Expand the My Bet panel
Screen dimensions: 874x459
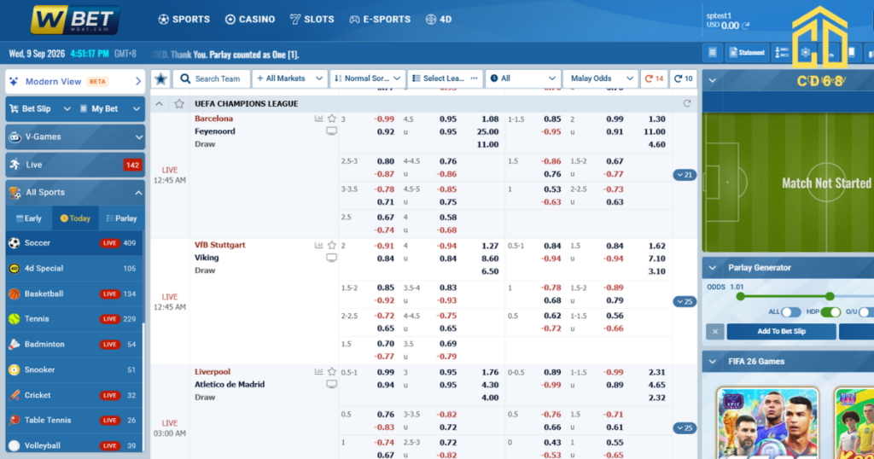109,108
